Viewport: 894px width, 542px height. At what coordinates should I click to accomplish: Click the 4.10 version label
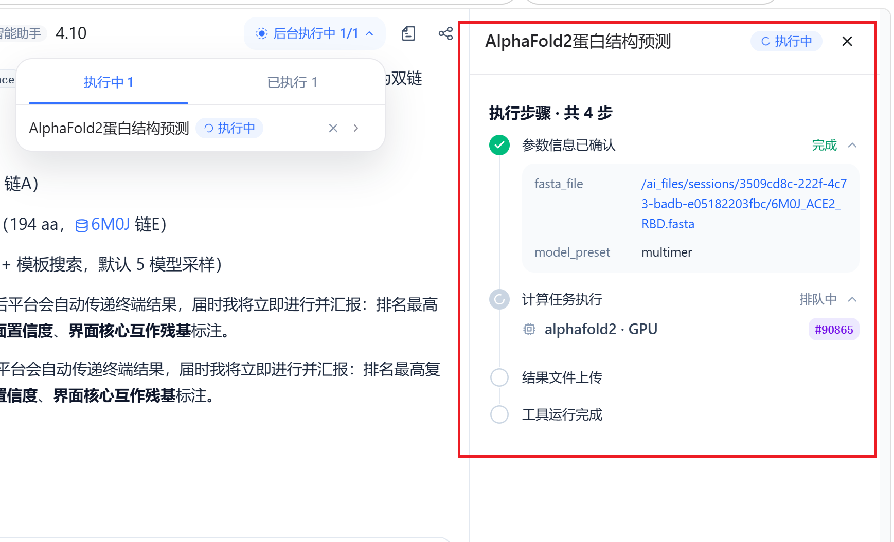[x=71, y=33]
